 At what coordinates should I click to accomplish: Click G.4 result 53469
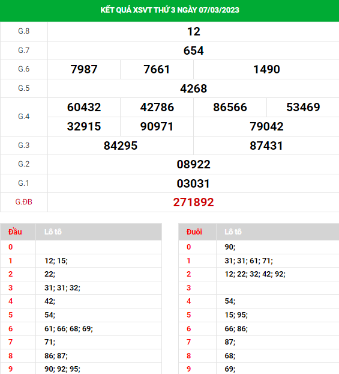303,107
